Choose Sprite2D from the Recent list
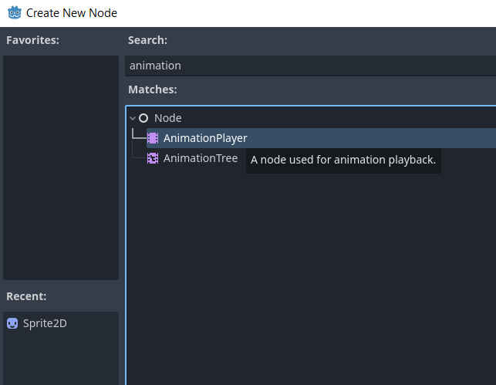496x385 pixels. tap(45, 323)
